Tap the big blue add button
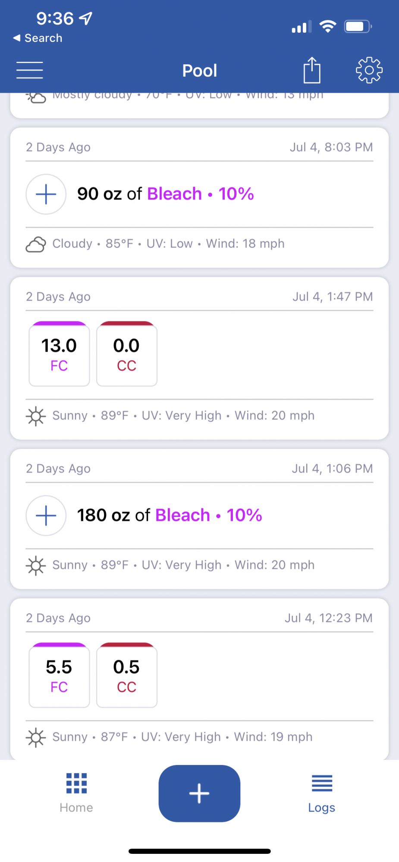399x862 pixels. point(199,793)
